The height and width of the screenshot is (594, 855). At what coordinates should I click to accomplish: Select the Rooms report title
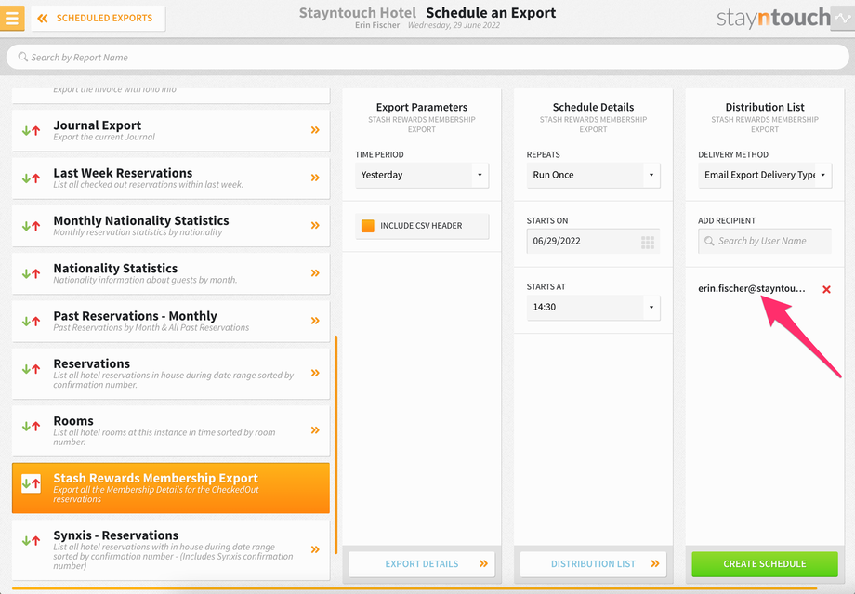(x=73, y=421)
